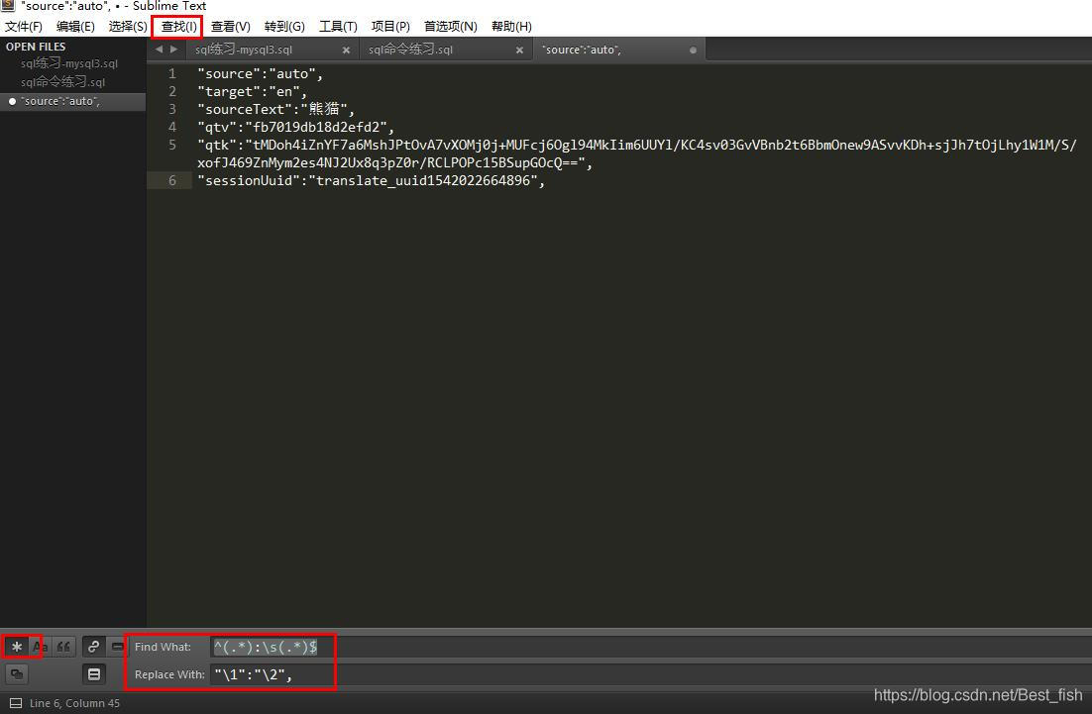Place cursor in the "sessionUuid" line
Screen dimensions: 1092x714
coord(372,181)
